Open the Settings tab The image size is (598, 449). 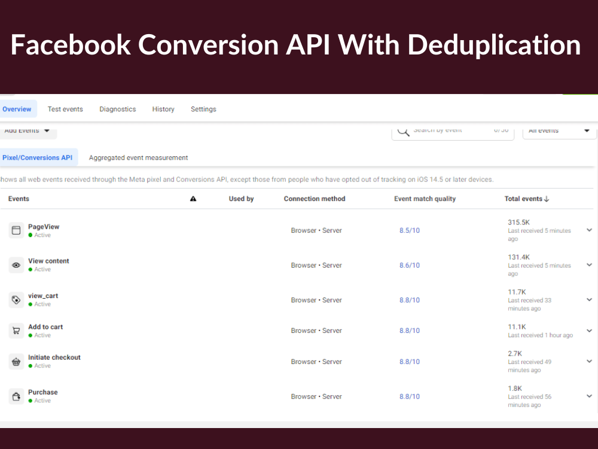tap(203, 109)
